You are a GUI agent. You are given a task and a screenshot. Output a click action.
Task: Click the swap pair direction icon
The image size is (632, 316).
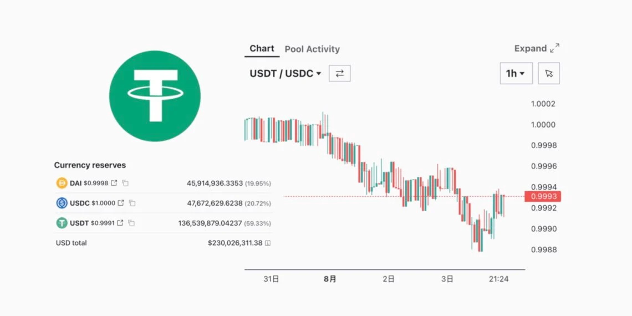click(340, 73)
